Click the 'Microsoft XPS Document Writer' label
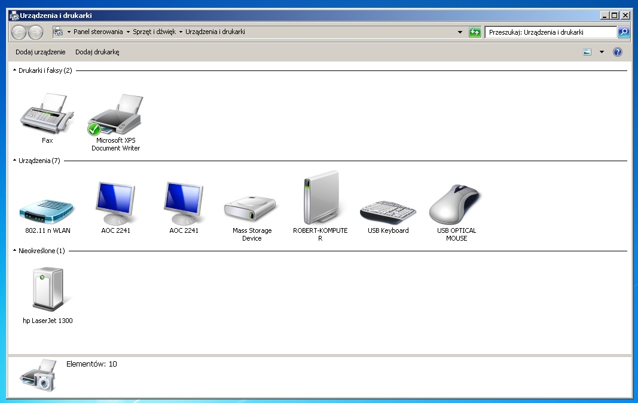The image size is (638, 403). coord(115,144)
